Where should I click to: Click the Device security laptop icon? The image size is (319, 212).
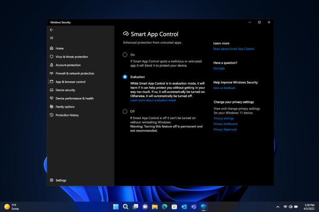click(x=52, y=90)
